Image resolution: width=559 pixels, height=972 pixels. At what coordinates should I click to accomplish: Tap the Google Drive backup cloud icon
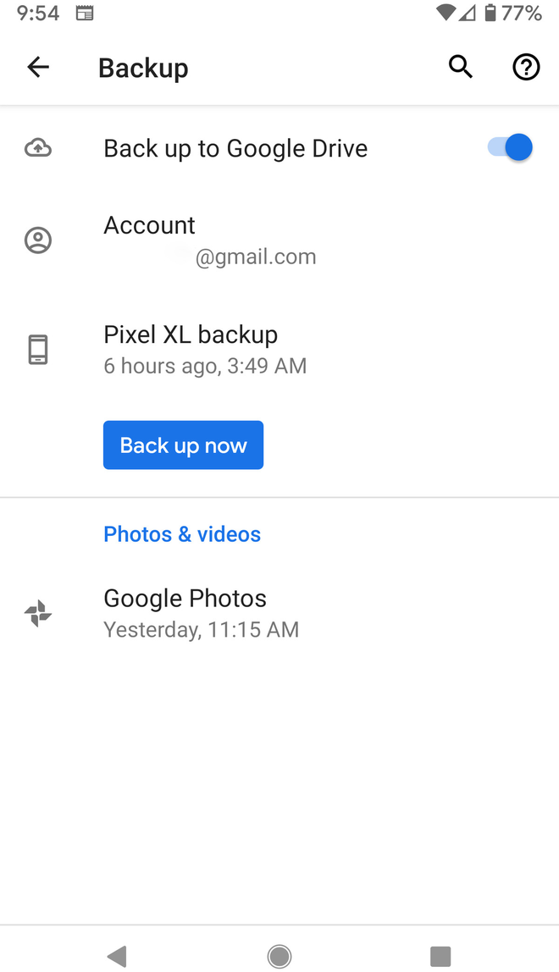click(x=37, y=147)
